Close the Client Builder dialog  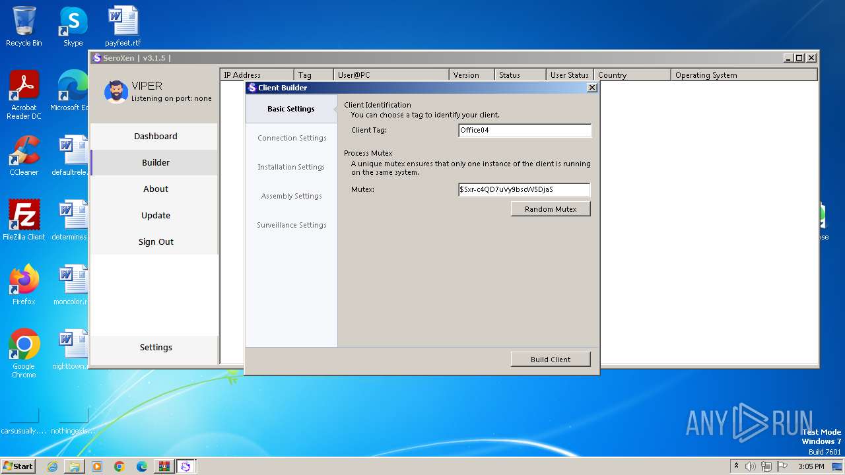click(x=591, y=88)
